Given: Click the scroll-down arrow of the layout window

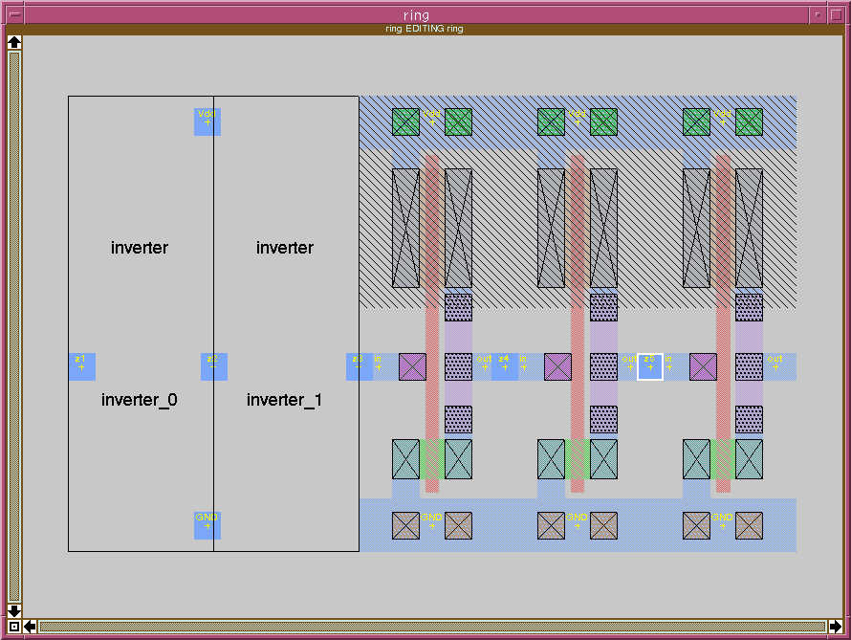Looking at the screenshot, I should [x=14, y=610].
